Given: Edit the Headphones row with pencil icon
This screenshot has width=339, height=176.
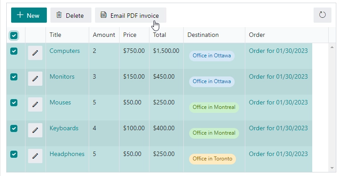Looking at the screenshot, I should point(35,156).
